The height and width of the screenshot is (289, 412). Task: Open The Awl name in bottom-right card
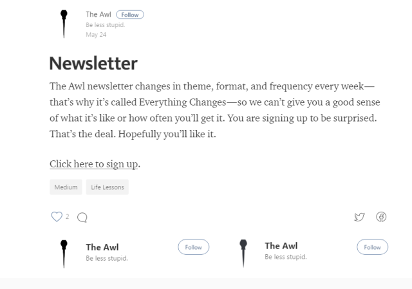pos(281,246)
